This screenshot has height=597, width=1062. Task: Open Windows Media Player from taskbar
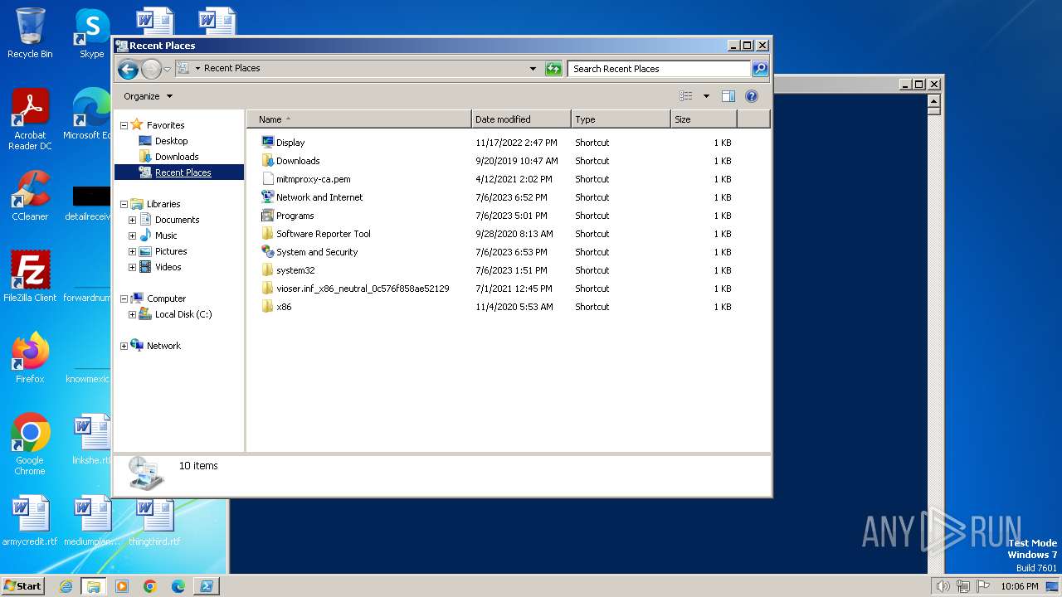point(122,586)
